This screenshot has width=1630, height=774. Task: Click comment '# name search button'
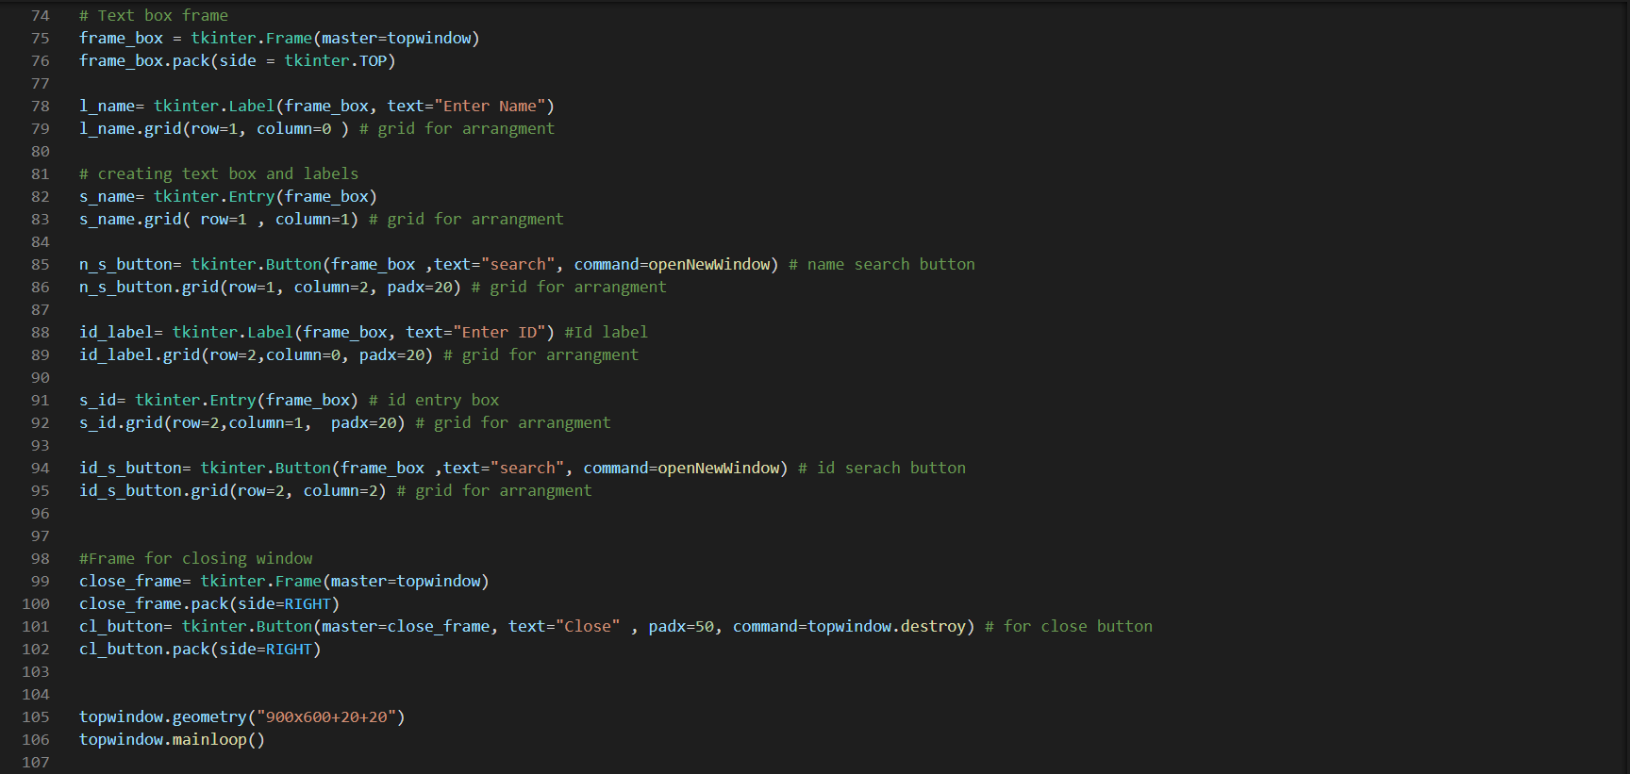[x=882, y=264]
